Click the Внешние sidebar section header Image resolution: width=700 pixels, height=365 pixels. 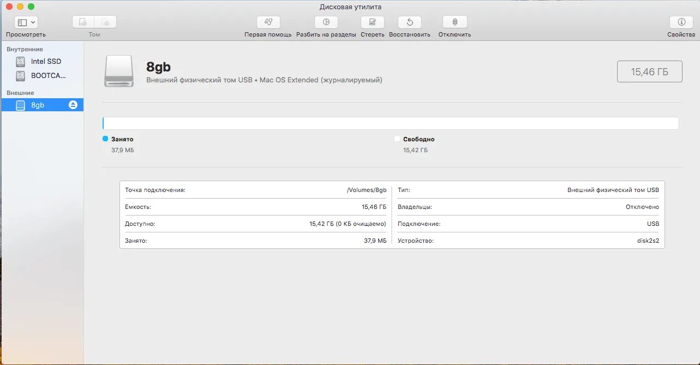pyautogui.click(x=20, y=93)
